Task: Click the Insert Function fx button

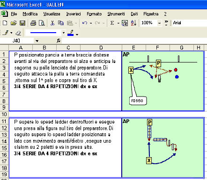Action: coord(59,41)
